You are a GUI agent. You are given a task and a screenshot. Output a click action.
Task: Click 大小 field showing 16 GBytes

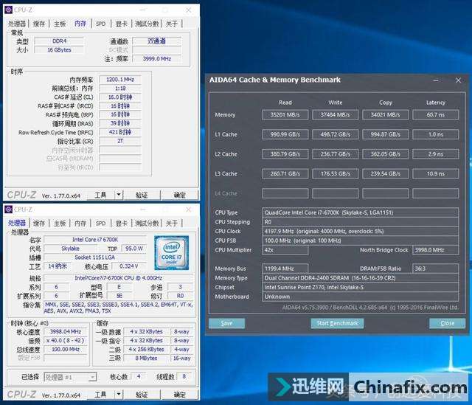point(59,50)
